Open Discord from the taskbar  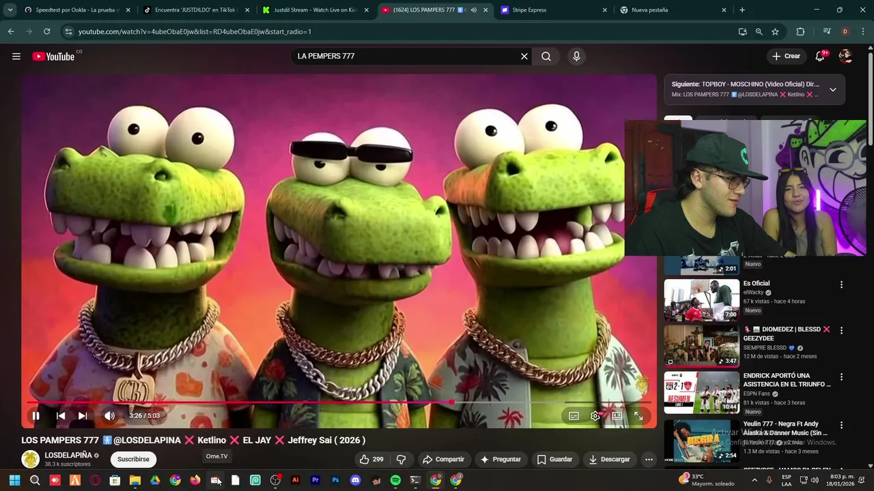[355, 480]
